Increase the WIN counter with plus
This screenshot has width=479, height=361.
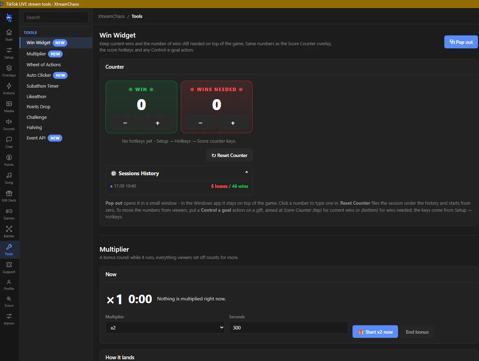(x=158, y=123)
